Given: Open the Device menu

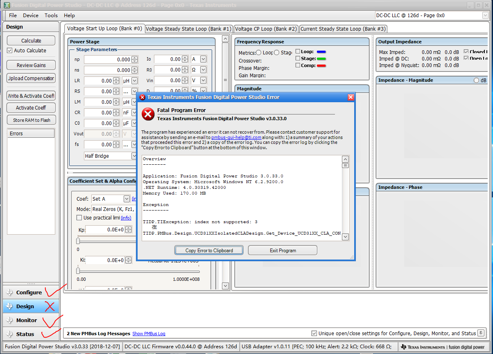Looking at the screenshot, I should (x=31, y=16).
